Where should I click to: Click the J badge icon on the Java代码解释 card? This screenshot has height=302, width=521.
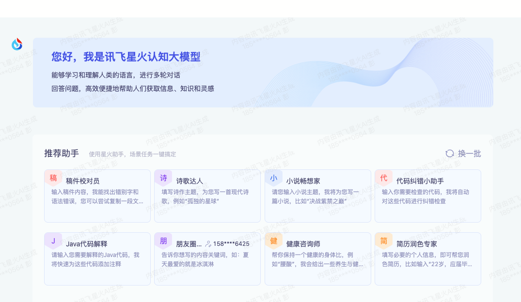point(53,241)
